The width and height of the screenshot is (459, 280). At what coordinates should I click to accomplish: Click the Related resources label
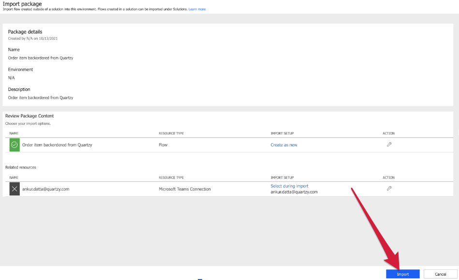(x=20, y=167)
